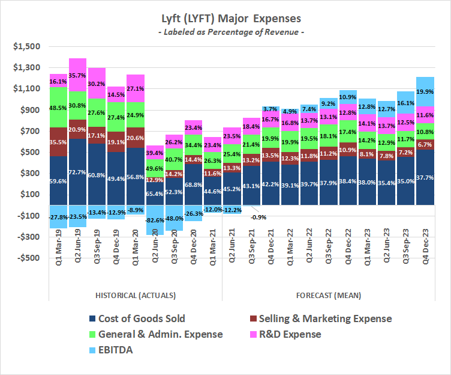
Task: Click the -0.9% EBITDA data label for Q3 Sep-21
Action: point(258,217)
